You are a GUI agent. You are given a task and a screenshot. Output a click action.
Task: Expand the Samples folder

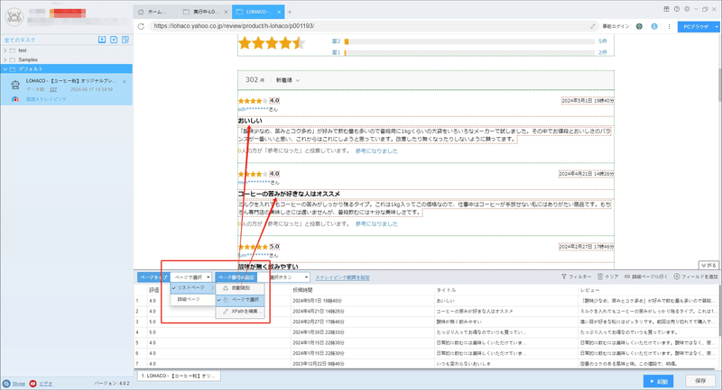(5, 59)
